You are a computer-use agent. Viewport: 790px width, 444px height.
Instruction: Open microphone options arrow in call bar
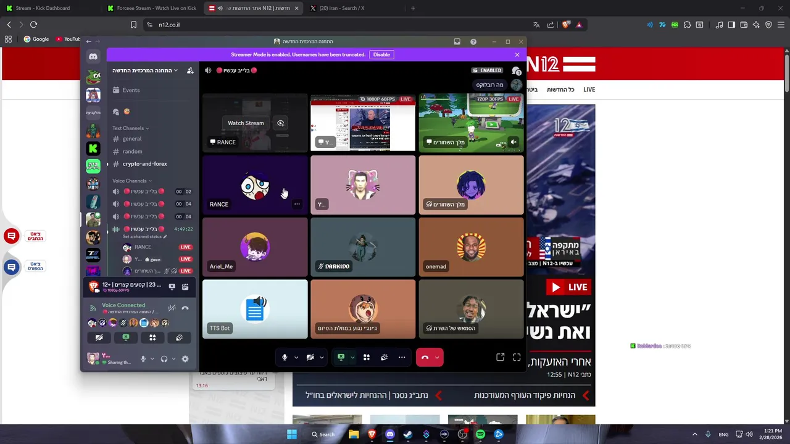pos(296,357)
